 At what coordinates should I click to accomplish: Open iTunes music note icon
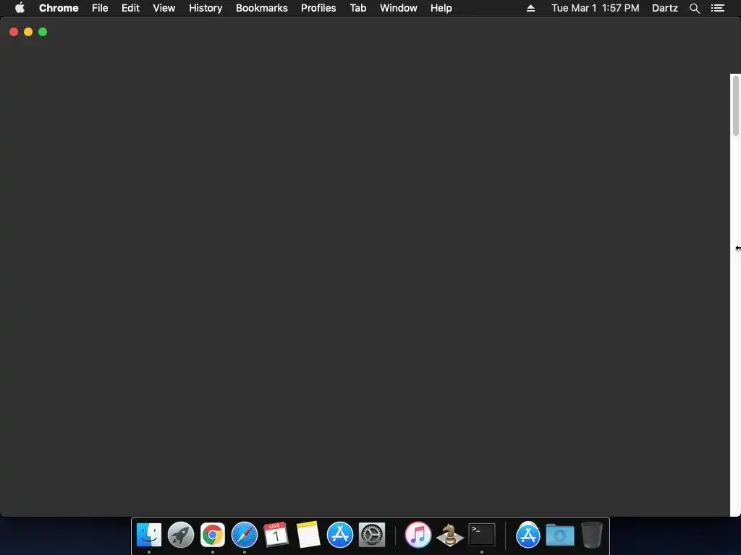click(x=418, y=535)
